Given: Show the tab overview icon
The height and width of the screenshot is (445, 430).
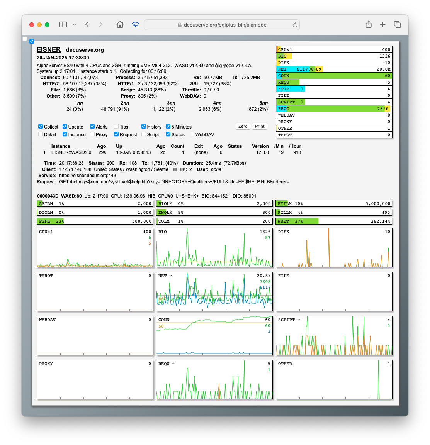Looking at the screenshot, I should tap(397, 24).
